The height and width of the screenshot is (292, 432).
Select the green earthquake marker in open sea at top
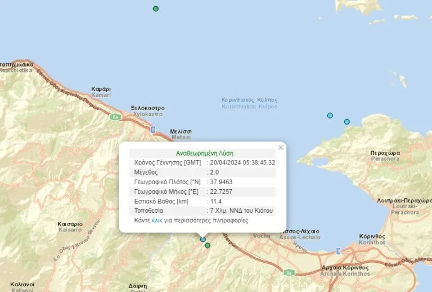(156, 9)
